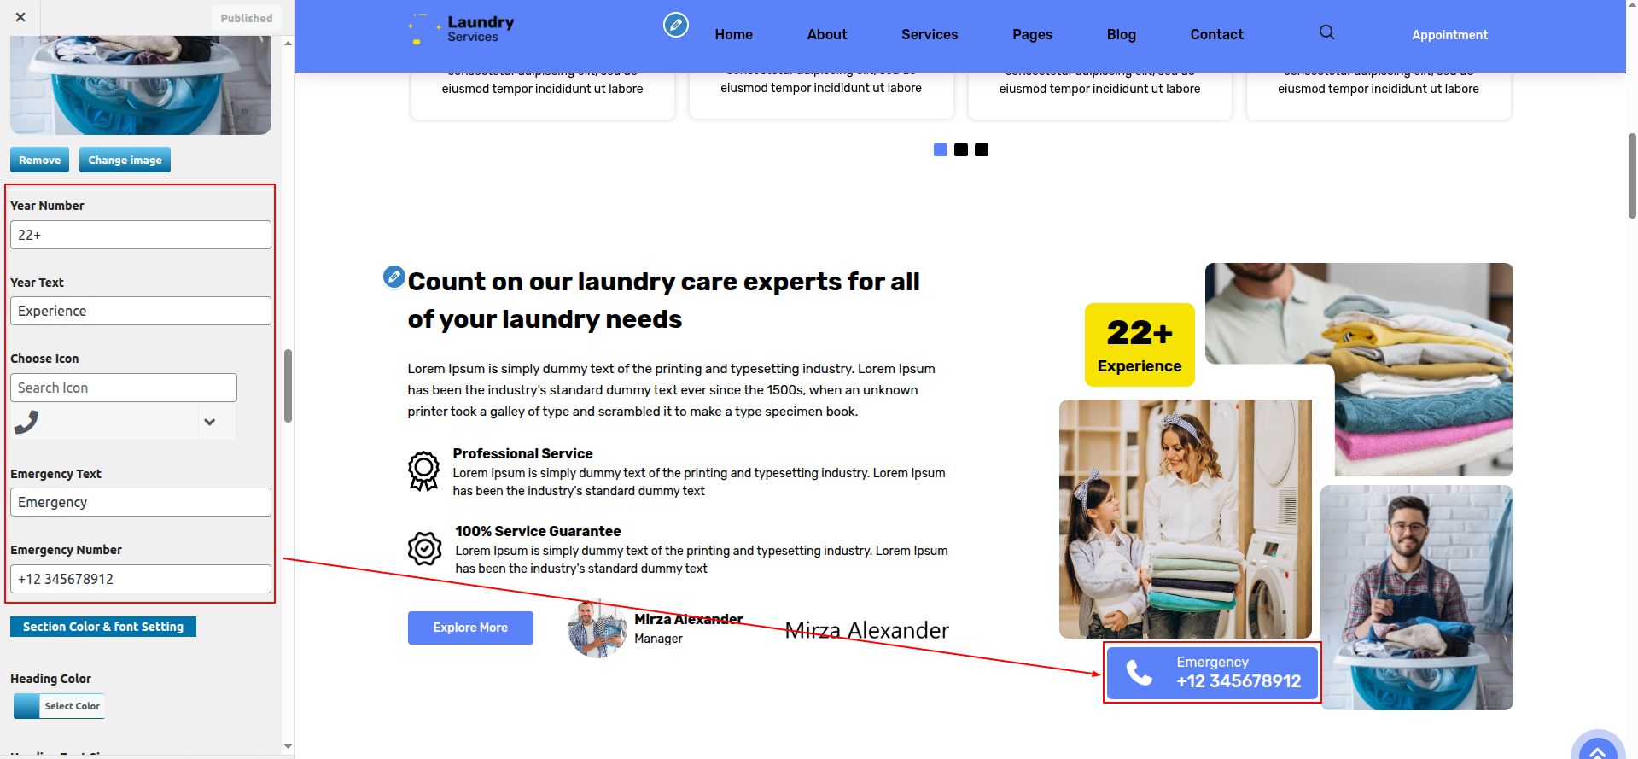The height and width of the screenshot is (759, 1638).
Task: Open the search magnifier icon in header
Action: pos(1326,32)
